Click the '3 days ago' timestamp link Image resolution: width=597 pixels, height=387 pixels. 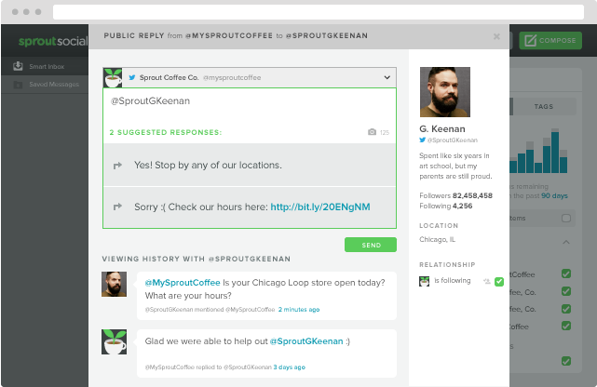point(290,367)
